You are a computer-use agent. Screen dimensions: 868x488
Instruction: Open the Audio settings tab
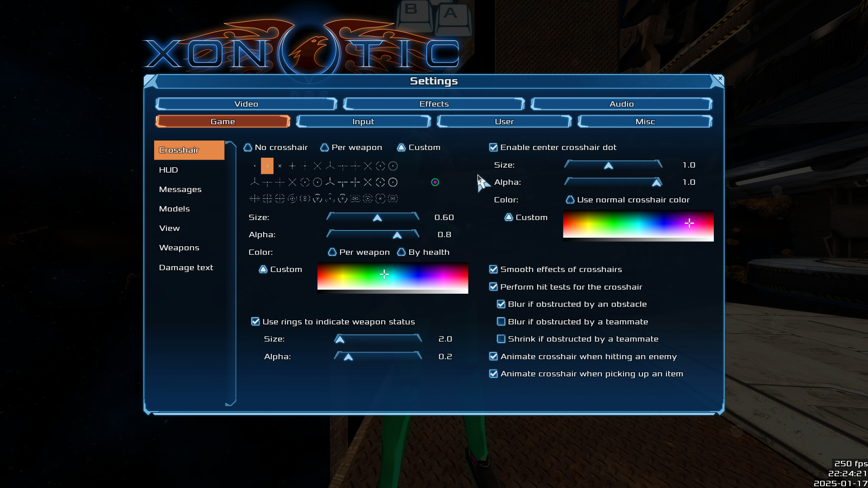(622, 104)
